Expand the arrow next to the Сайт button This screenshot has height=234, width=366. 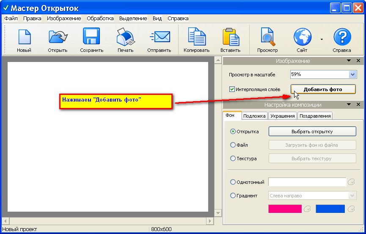tap(322, 39)
